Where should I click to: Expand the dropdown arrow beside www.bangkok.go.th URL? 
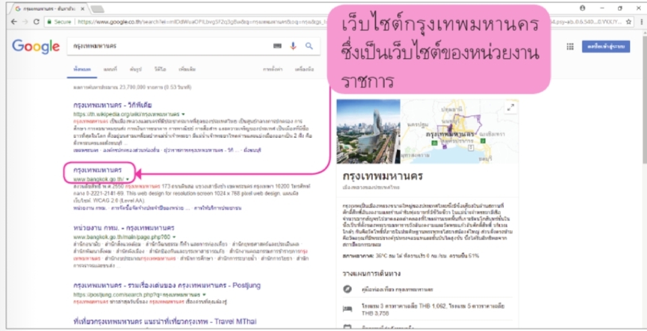coord(127,180)
